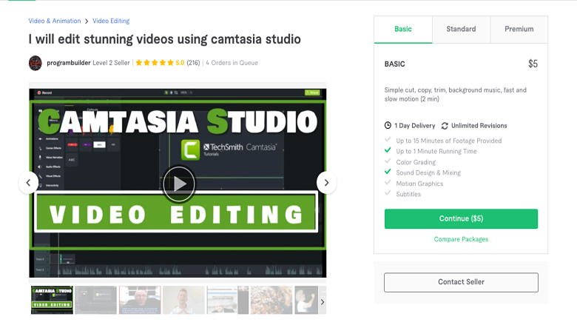Image resolution: width=577 pixels, height=325 pixels.
Task: Select the third thumbnail with red border
Action: point(140,300)
